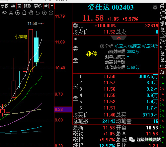Select buy level 4 price 11.55

coord(110,95)
